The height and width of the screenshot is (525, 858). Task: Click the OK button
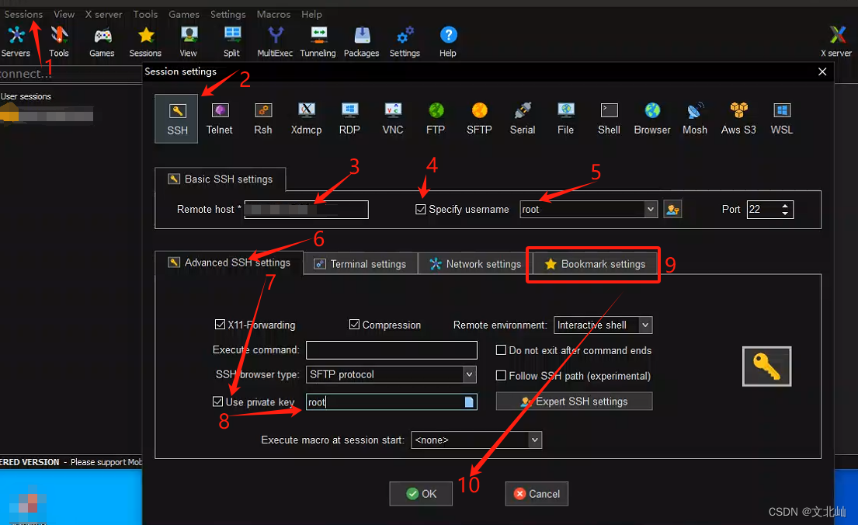tap(421, 494)
